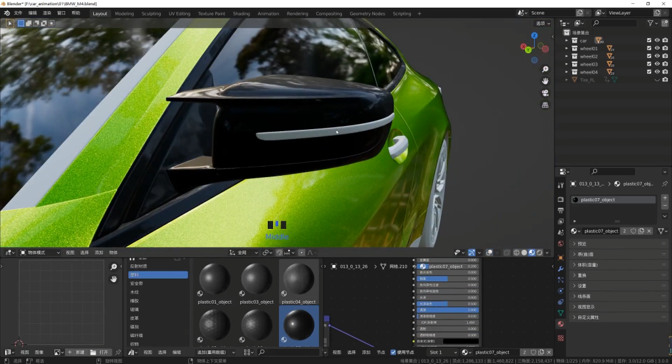Switch to the UV Editing workspace tab
Image resolution: width=672 pixels, height=364 pixels.
coord(179,14)
